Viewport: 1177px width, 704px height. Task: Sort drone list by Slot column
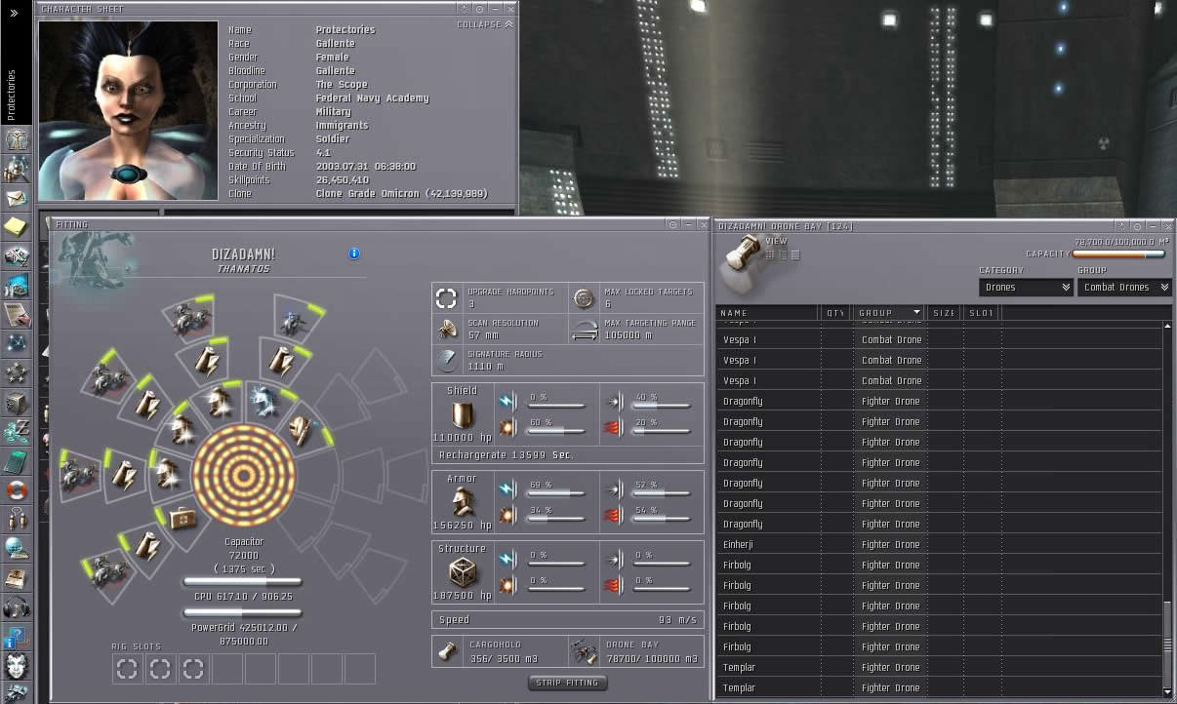(x=981, y=313)
